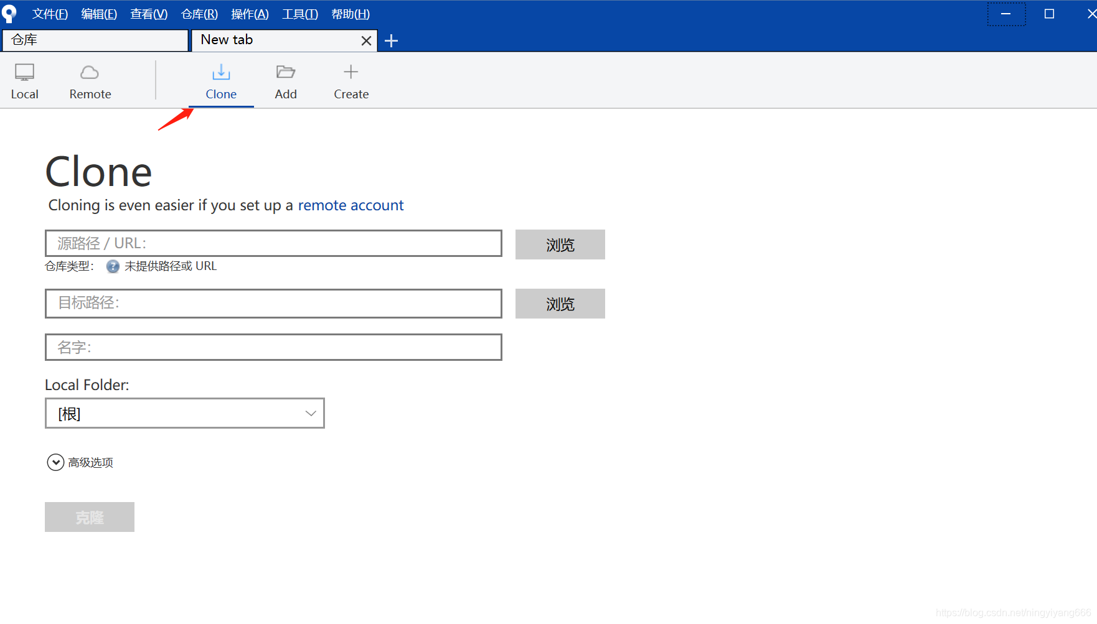Viewport: 1097px width, 624px height.
Task: Focus the 目标路径 input field
Action: click(273, 304)
